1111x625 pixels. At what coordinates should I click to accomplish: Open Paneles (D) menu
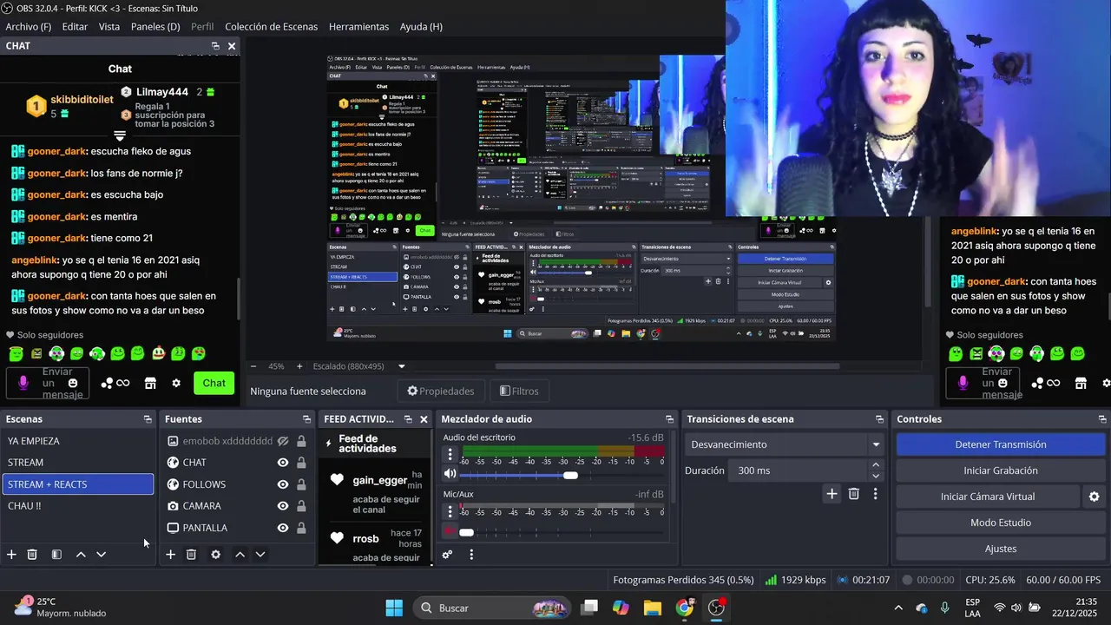click(155, 26)
